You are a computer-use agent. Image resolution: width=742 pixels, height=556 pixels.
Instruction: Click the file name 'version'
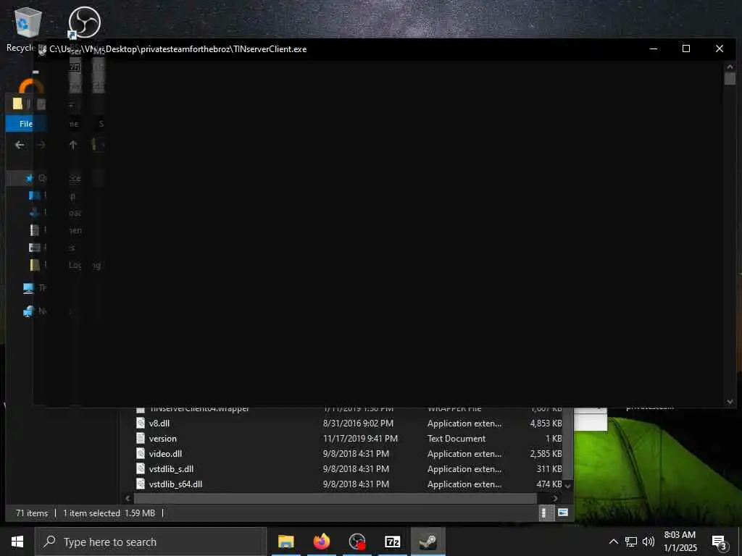click(x=163, y=438)
